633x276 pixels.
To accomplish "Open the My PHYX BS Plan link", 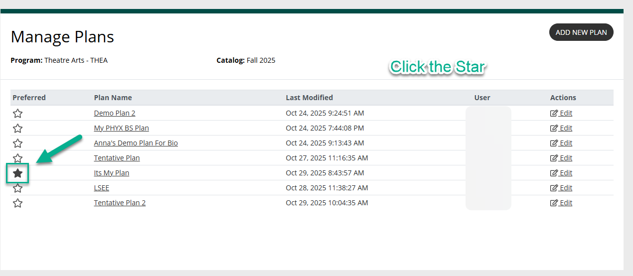I will click(121, 128).
